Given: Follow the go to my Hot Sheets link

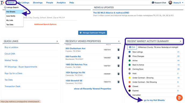Looking at the screenshot, I should tap(154, 100).
